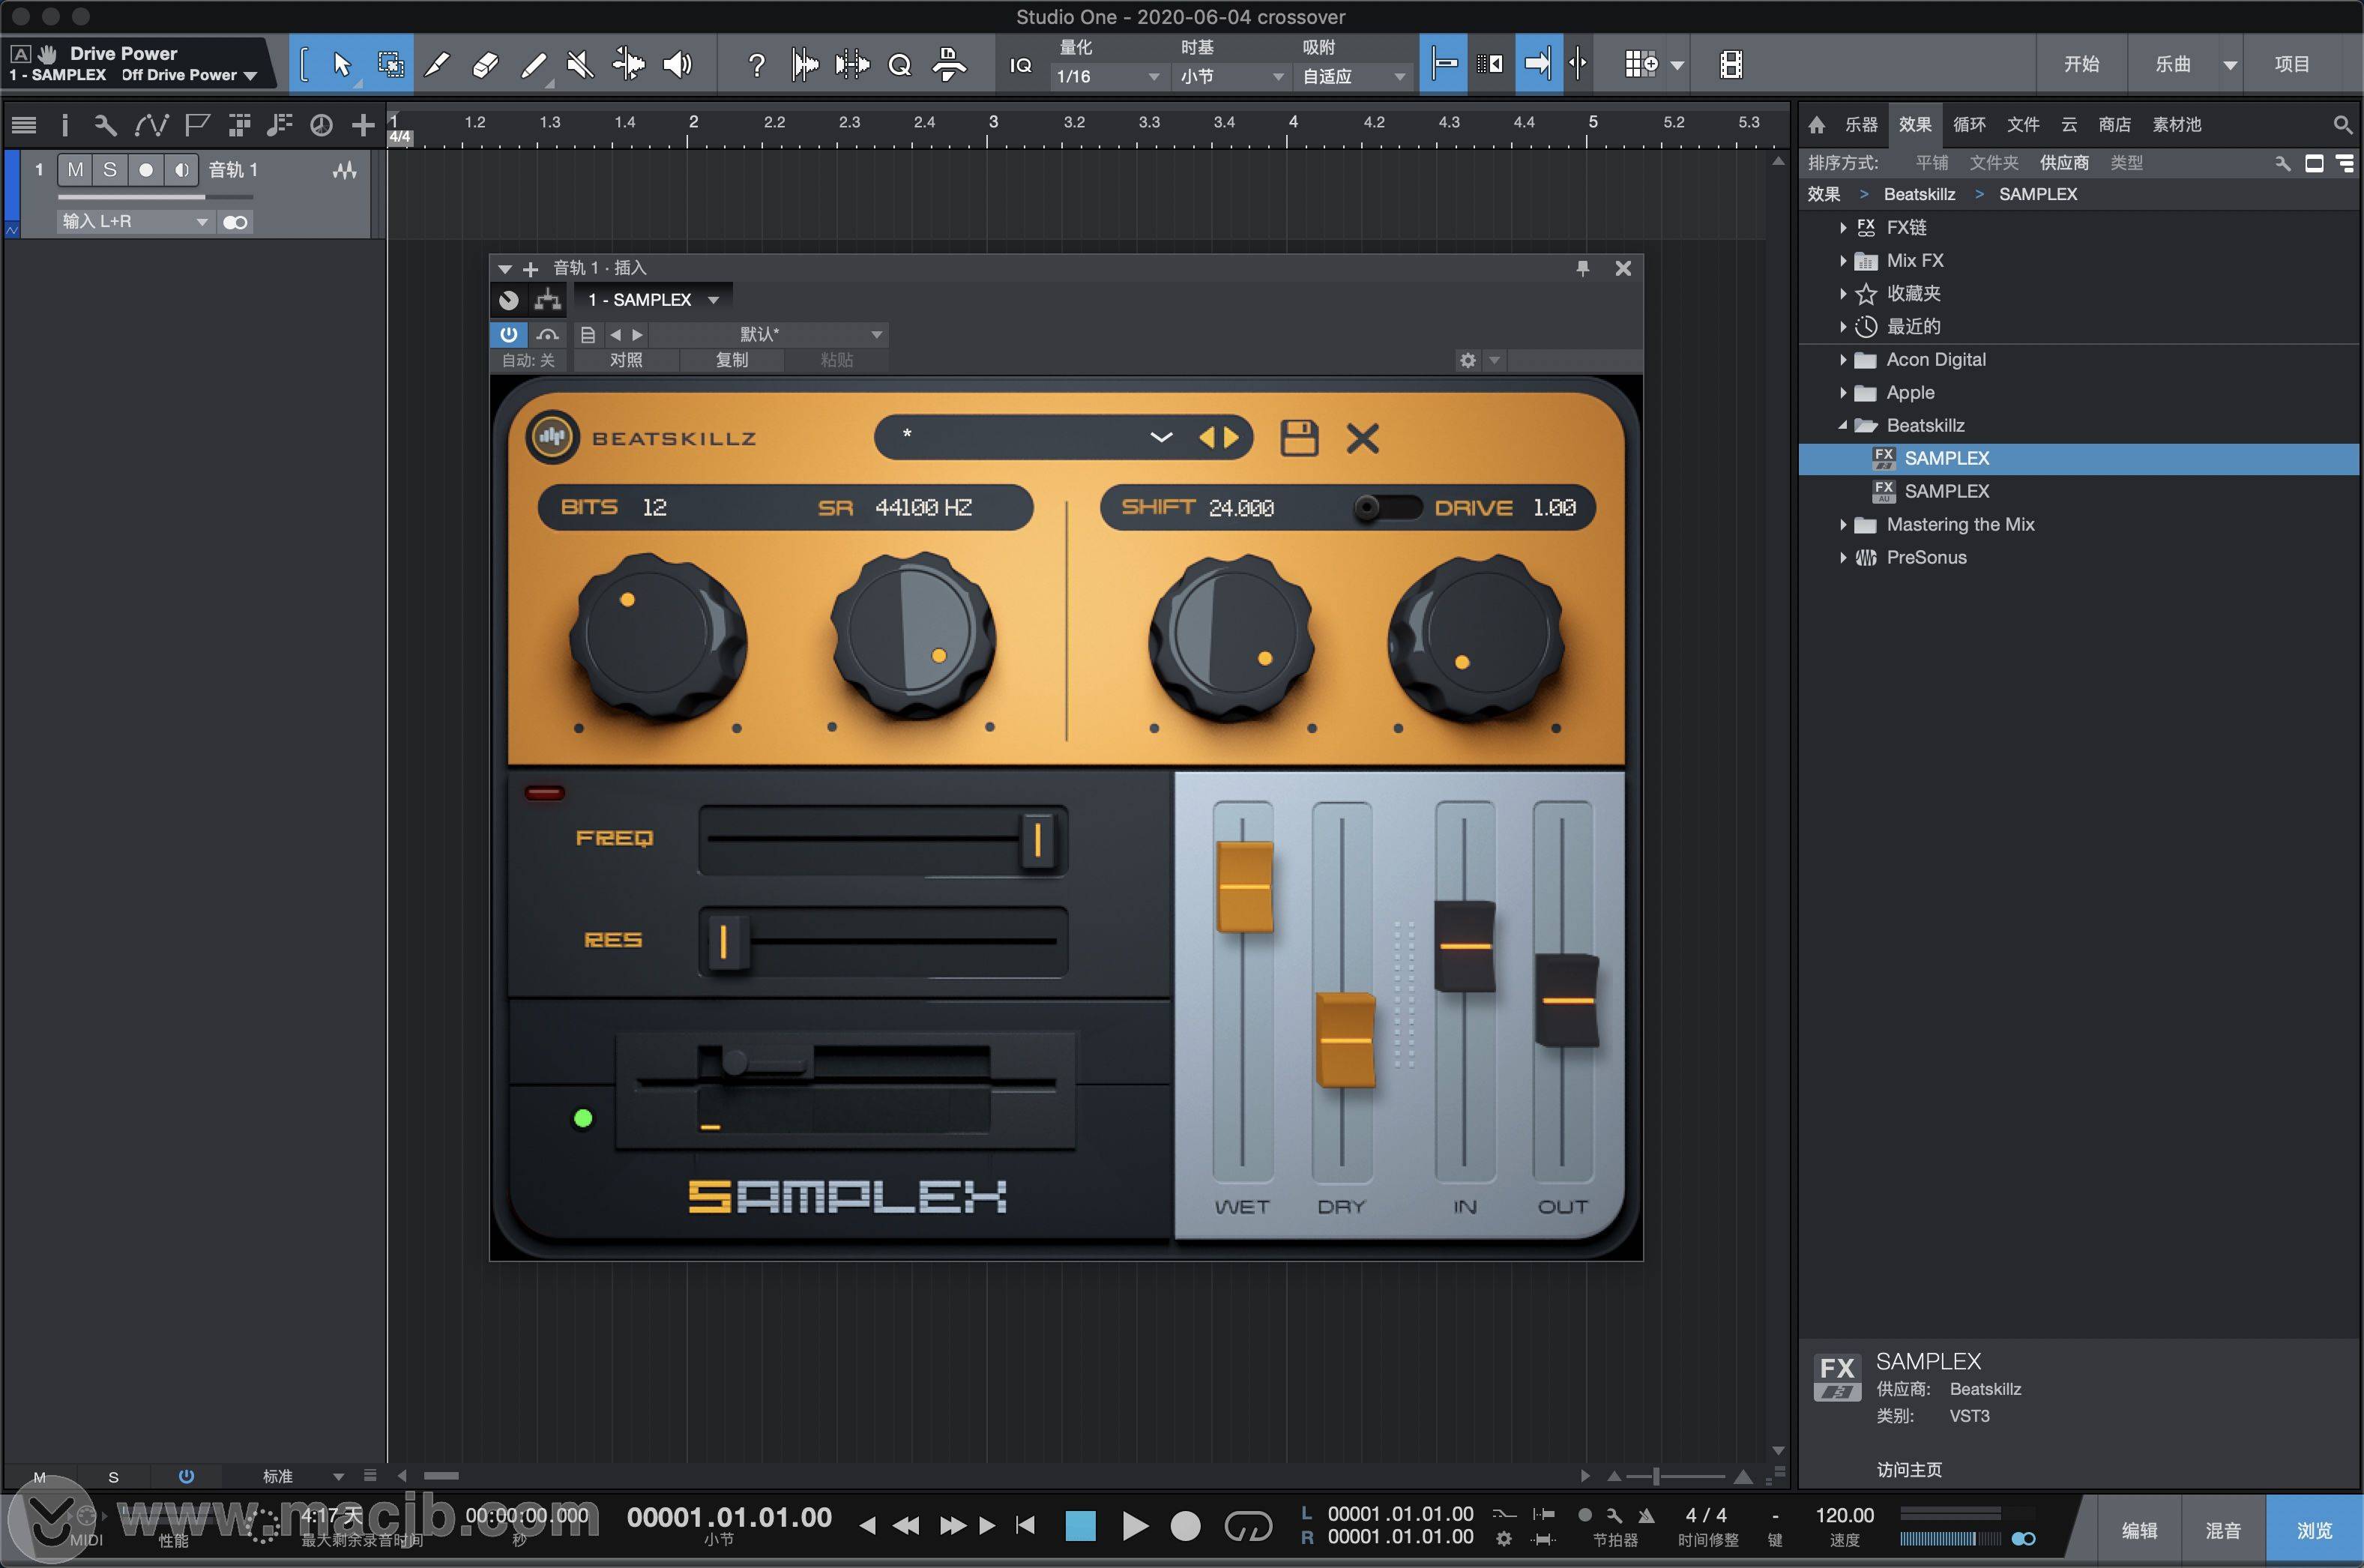Toggle the SHIFT/DRIVE switch
Image resolution: width=2364 pixels, height=1568 pixels.
point(1387,508)
